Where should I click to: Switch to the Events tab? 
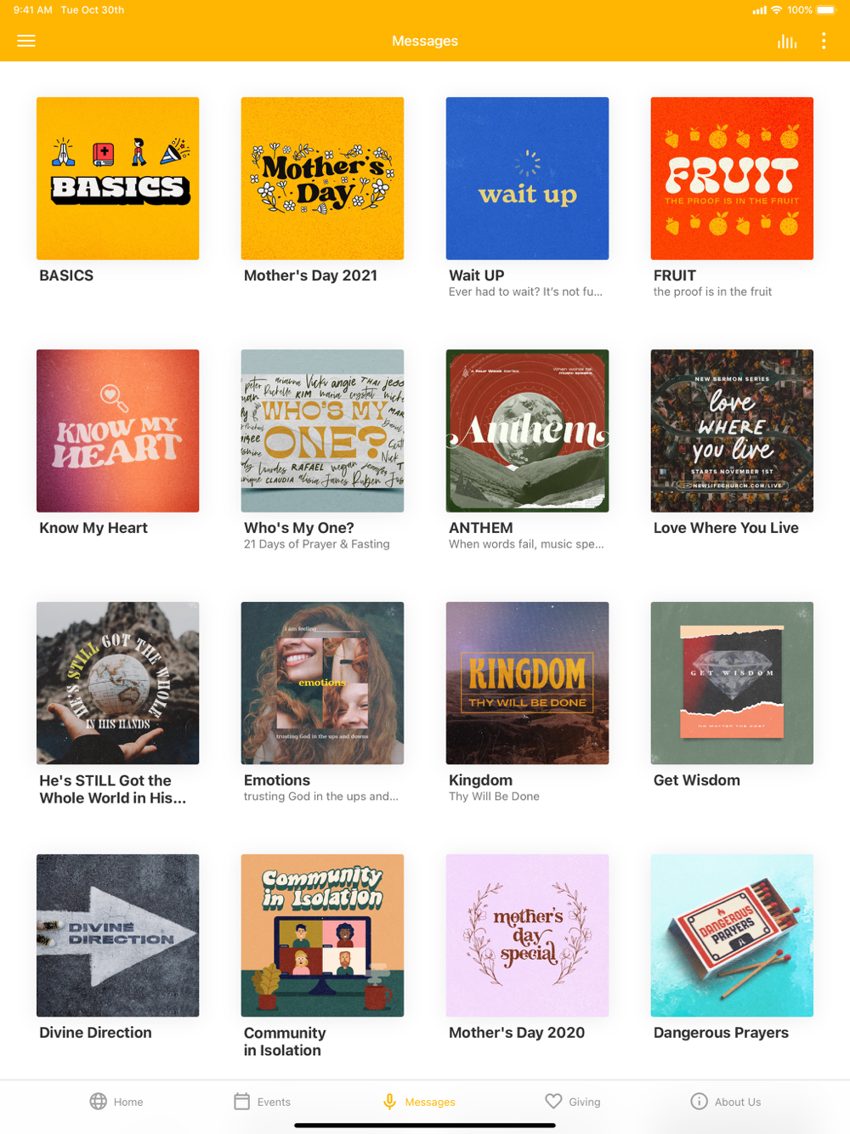[x=263, y=1102]
